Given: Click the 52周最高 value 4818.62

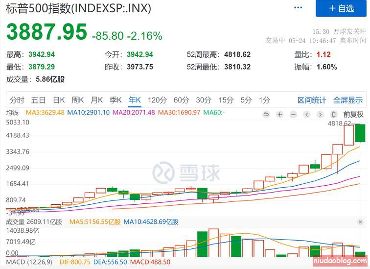Looking at the screenshot, I should (237, 54).
